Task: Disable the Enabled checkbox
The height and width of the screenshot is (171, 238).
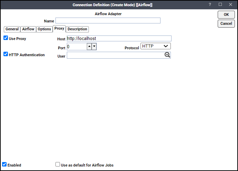Action: click(x=4, y=164)
